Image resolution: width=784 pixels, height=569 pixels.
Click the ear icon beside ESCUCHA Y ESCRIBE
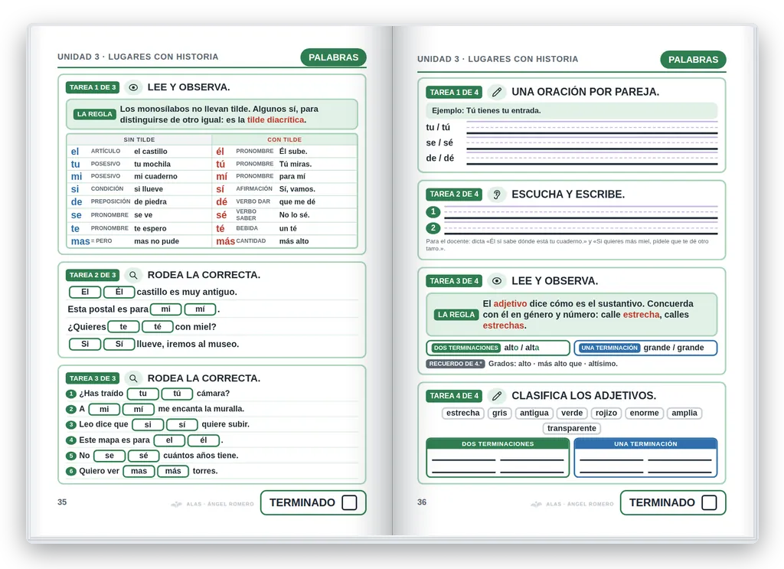(496, 194)
